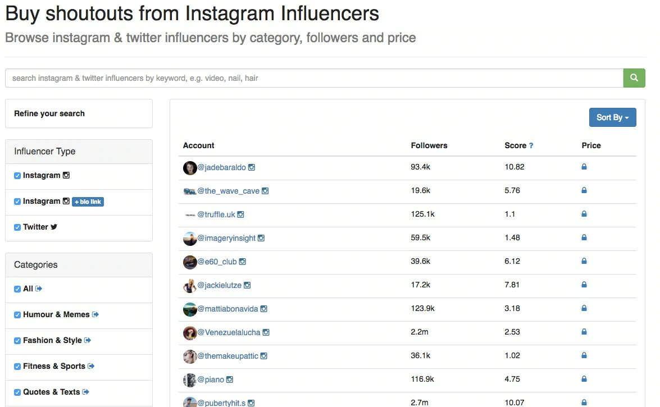Click the Score help question mark
Image resolution: width=660 pixels, height=407 pixels.
click(x=531, y=145)
